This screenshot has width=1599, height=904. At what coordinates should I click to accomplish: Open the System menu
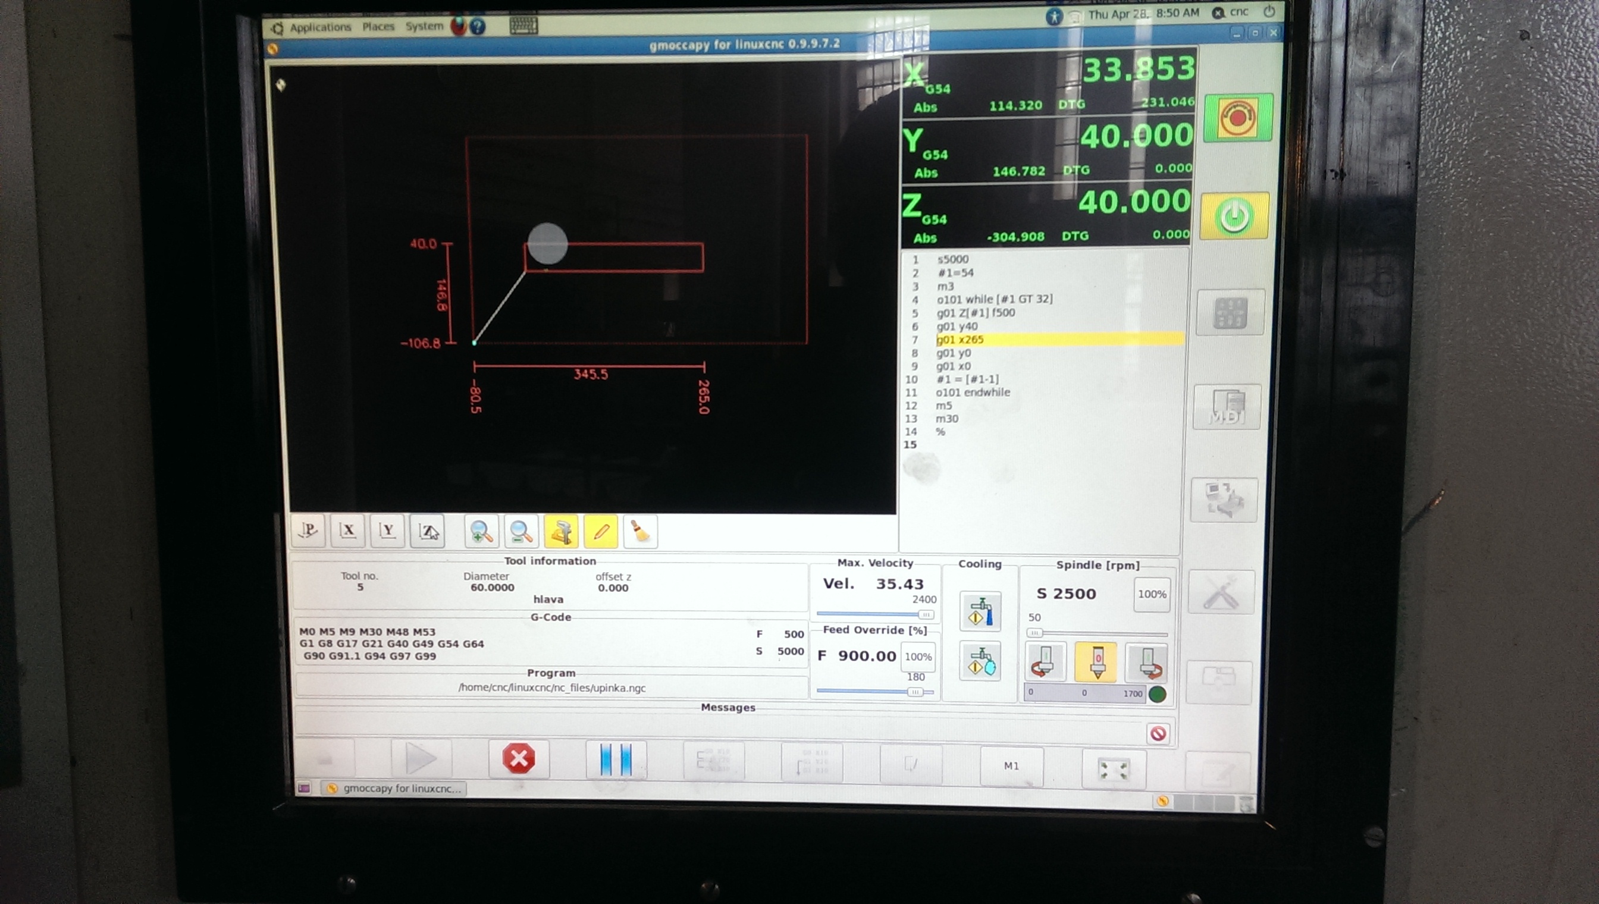pos(424,26)
